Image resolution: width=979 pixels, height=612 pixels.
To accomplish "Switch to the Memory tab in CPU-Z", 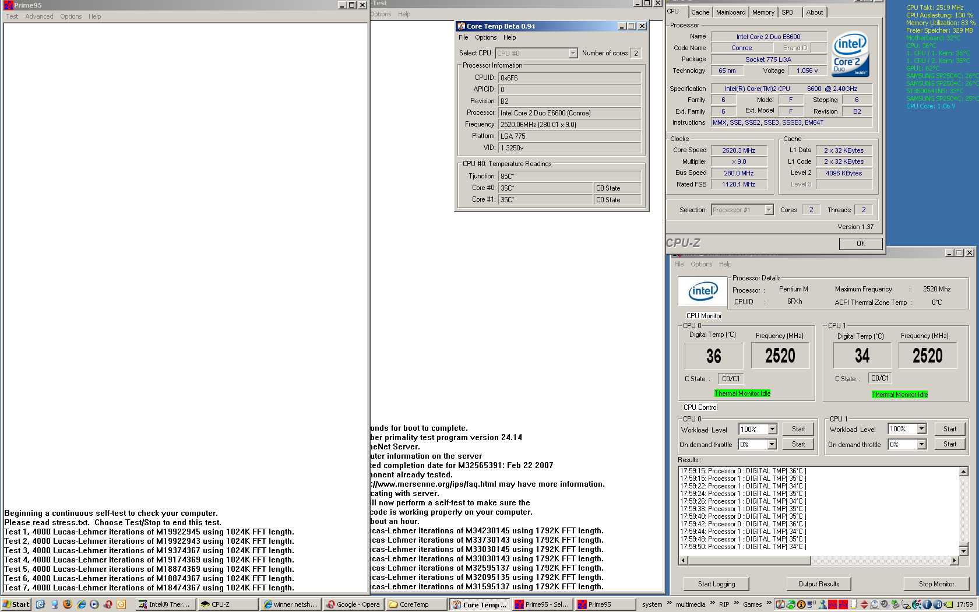I will (x=763, y=12).
